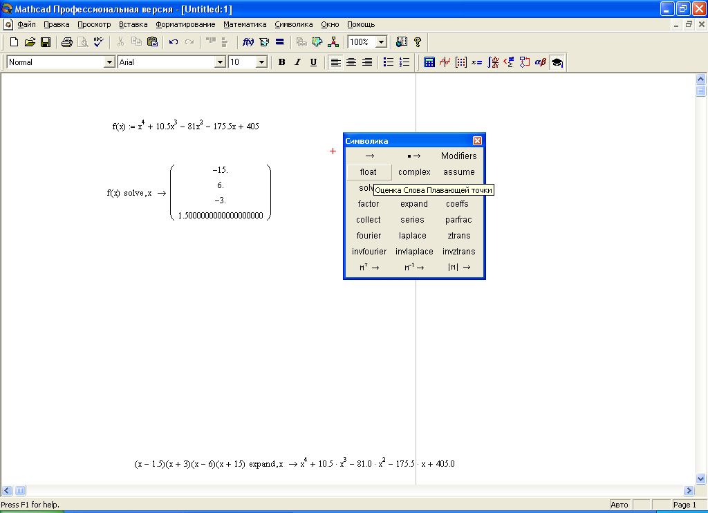Toggle Italic text formatting
Screen dimensions: 708x513
point(297,62)
